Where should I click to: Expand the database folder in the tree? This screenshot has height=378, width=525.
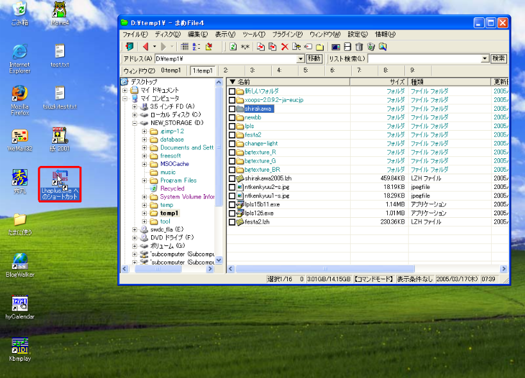coord(145,140)
